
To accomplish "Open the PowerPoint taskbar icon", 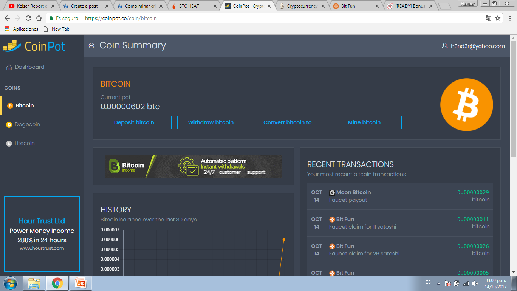I will [x=81, y=283].
